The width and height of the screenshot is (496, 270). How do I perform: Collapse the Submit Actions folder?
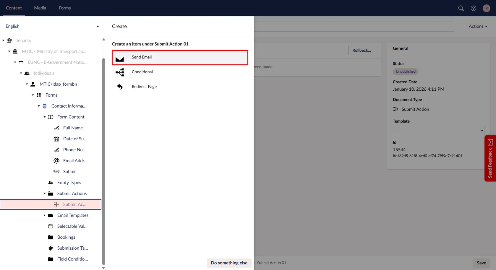45,193
